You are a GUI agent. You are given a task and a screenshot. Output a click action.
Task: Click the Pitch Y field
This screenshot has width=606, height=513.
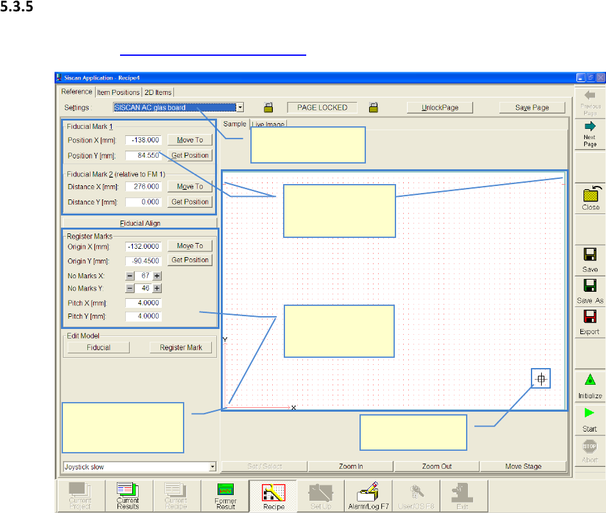[143, 316]
